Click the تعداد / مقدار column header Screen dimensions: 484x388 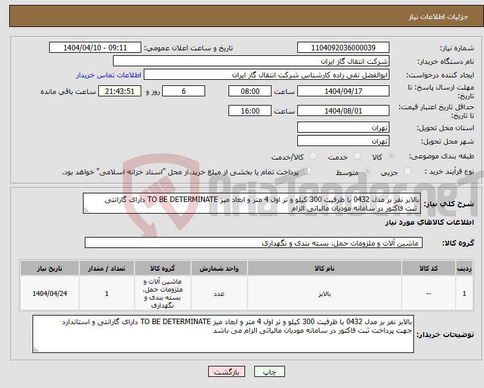click(106, 268)
